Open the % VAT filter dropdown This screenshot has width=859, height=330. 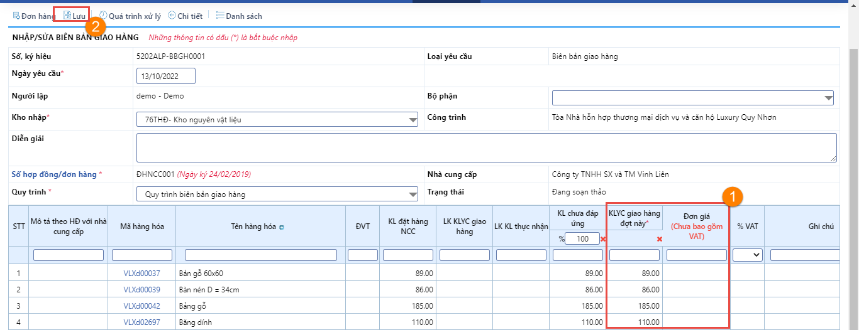point(748,255)
